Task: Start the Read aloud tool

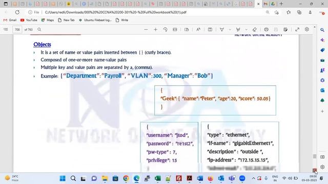Action: click(198, 30)
